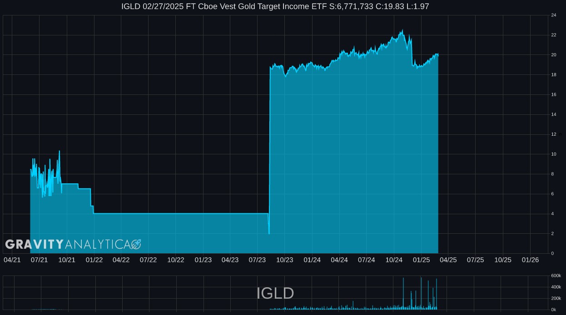Select the 24 price axis label
Screen dimensions: 566x315
pyautogui.click(x=554, y=15)
